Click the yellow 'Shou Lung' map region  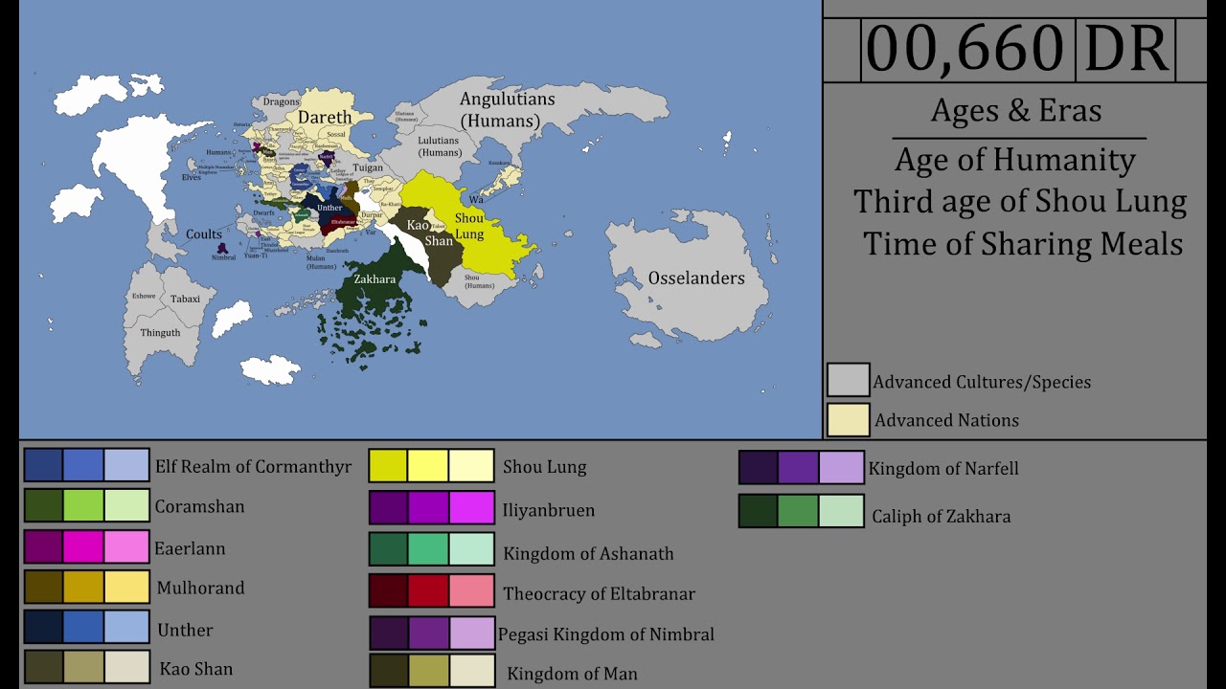pyautogui.click(x=469, y=227)
